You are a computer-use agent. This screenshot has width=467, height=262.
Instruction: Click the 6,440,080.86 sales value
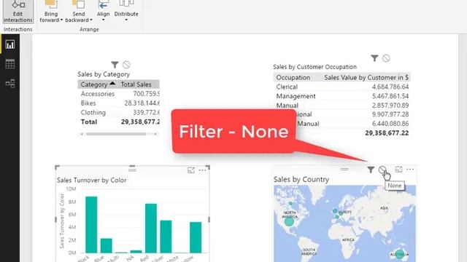[x=390, y=124]
